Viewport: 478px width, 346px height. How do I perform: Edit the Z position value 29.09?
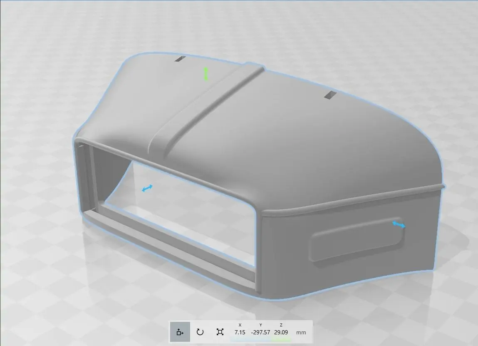tap(281, 332)
